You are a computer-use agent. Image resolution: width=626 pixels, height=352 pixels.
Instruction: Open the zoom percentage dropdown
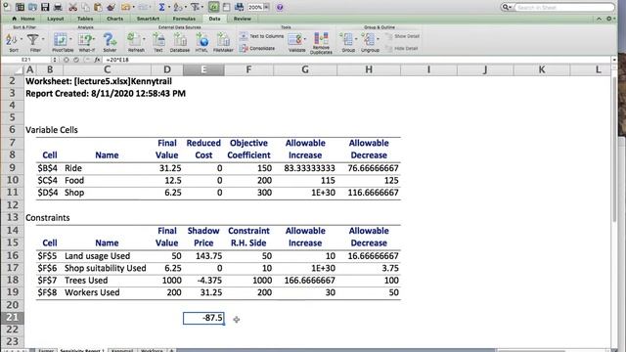267,7
